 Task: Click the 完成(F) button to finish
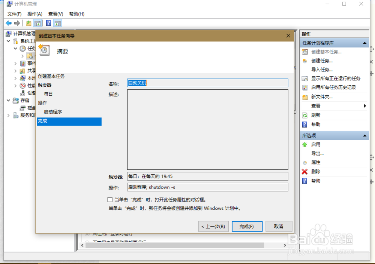(x=247, y=226)
